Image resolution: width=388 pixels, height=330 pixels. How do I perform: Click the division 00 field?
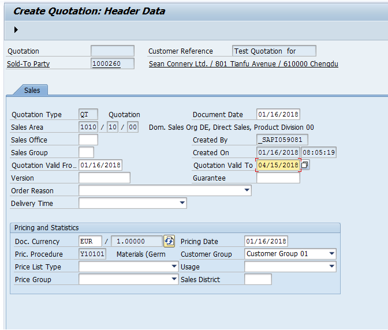point(133,127)
